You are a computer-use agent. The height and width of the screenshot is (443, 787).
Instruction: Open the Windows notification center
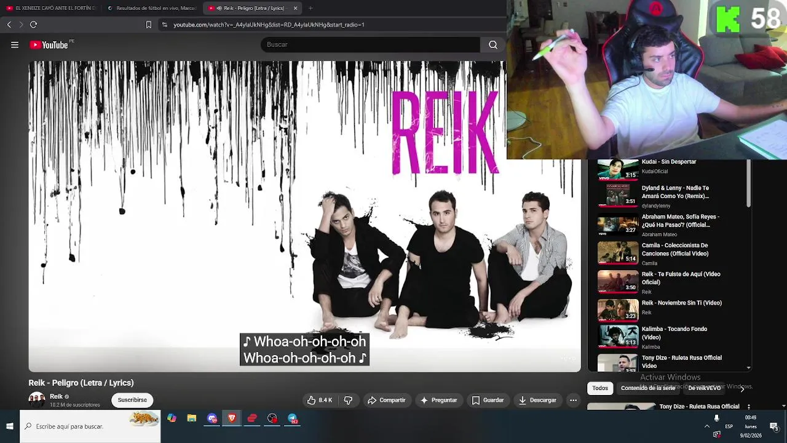(774, 426)
